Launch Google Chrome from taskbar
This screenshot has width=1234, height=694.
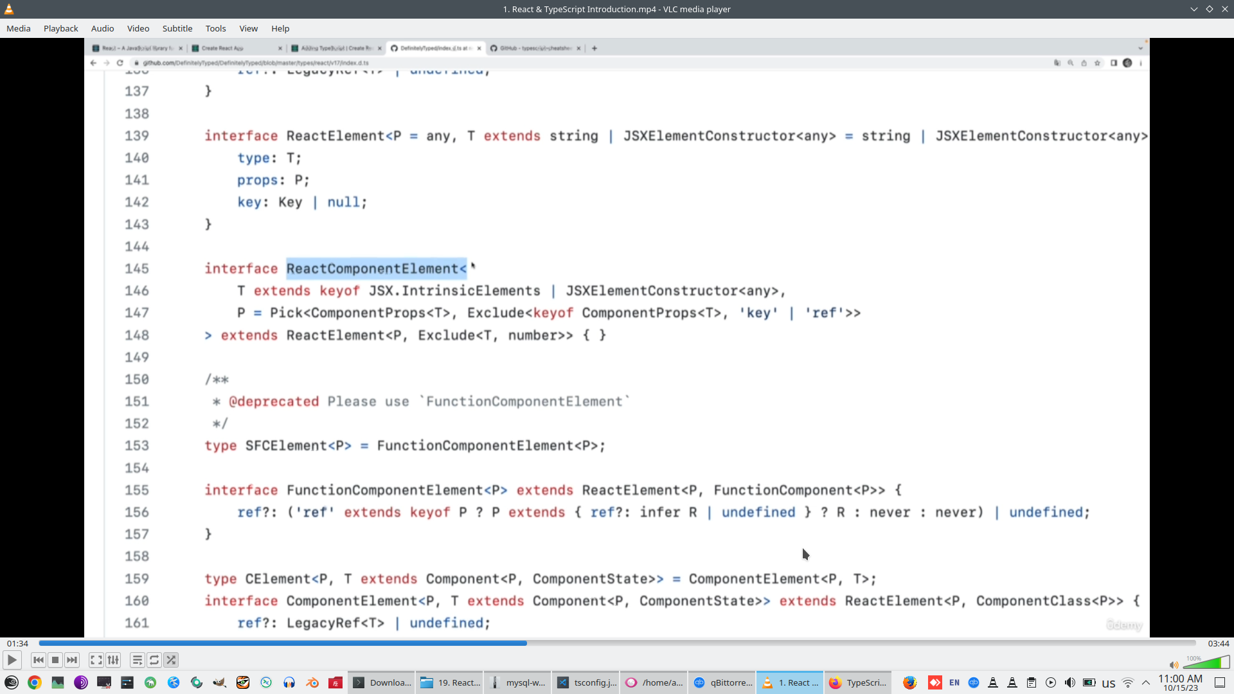pyautogui.click(x=35, y=682)
